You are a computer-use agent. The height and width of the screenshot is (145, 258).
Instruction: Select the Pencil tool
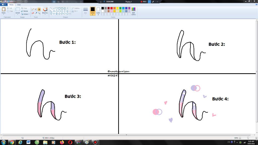click(x=33, y=9)
